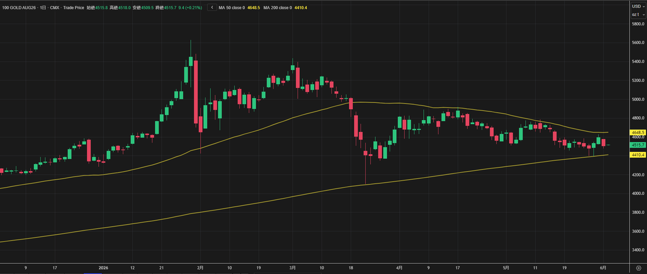Collapse the indicator legend with the arrow button

pos(212,8)
